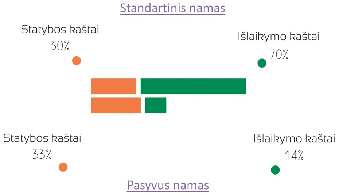The width and height of the screenshot is (339, 195).
Task: Select the lower orange bar for passive house
Action: click(116, 105)
